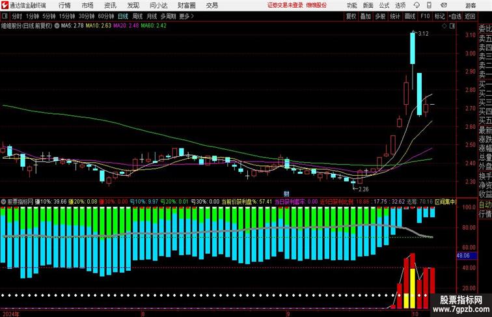This screenshot has height=317, width=492.
Task: Click the 通达信 red logo icon
Action: pyautogui.click(x=5, y=5)
